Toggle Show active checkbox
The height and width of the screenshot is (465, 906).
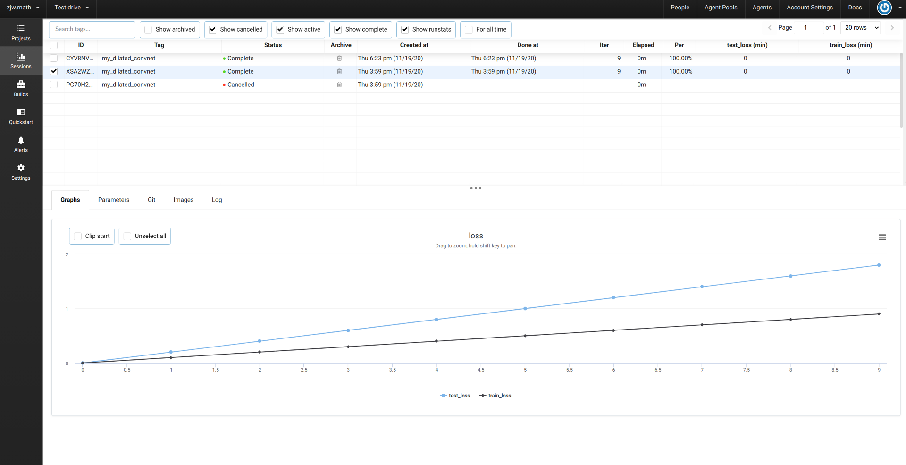pyautogui.click(x=280, y=30)
